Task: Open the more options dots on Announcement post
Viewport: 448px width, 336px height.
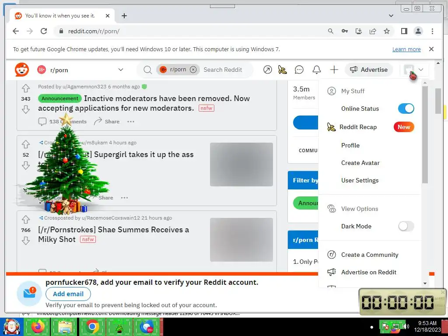Action: [x=130, y=122]
